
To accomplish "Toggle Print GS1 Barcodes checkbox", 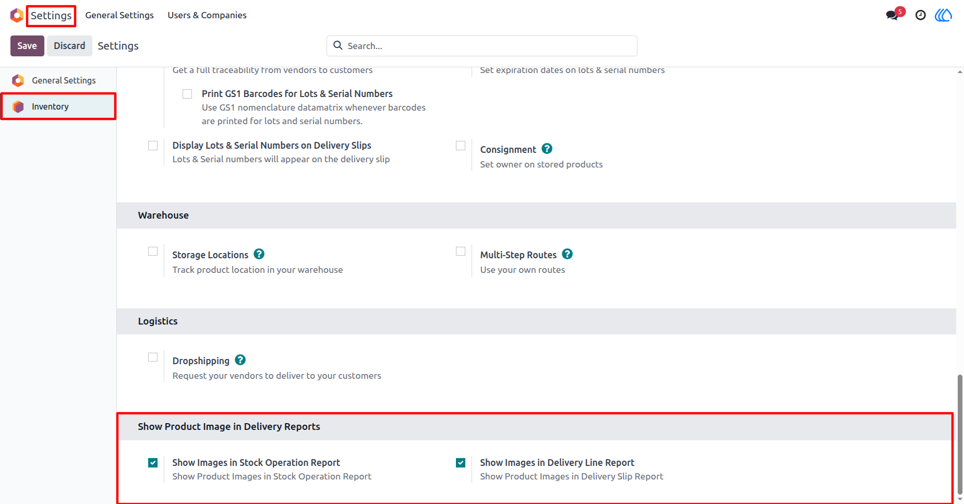I will [x=187, y=94].
